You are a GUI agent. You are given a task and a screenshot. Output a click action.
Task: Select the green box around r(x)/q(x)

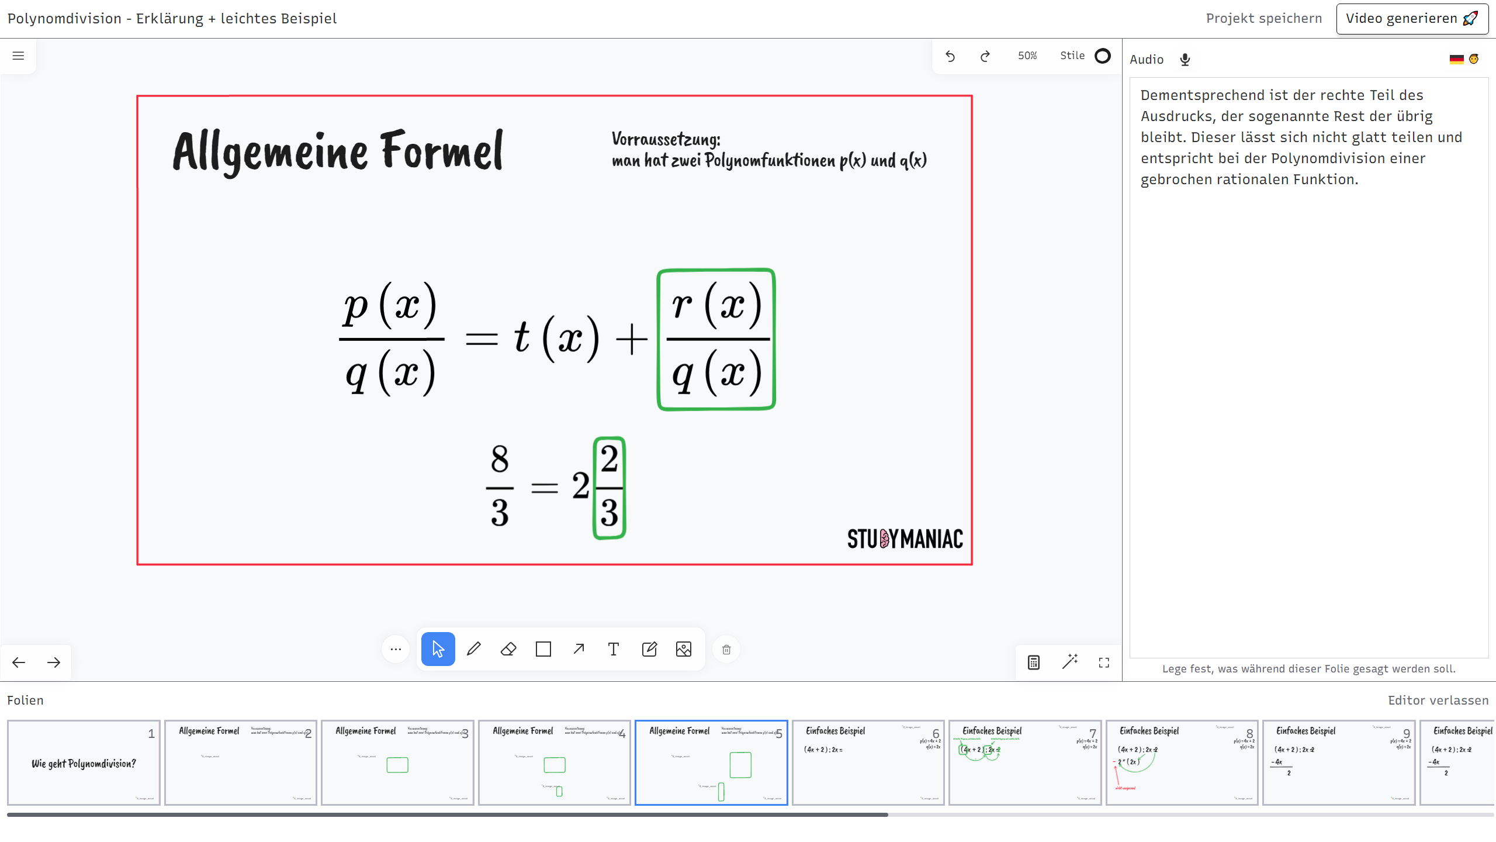[x=716, y=339]
